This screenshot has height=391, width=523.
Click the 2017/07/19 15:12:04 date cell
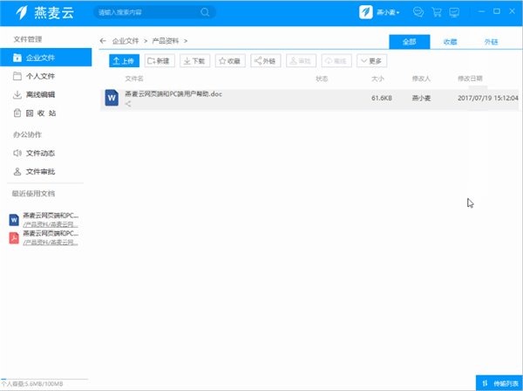[x=488, y=98]
